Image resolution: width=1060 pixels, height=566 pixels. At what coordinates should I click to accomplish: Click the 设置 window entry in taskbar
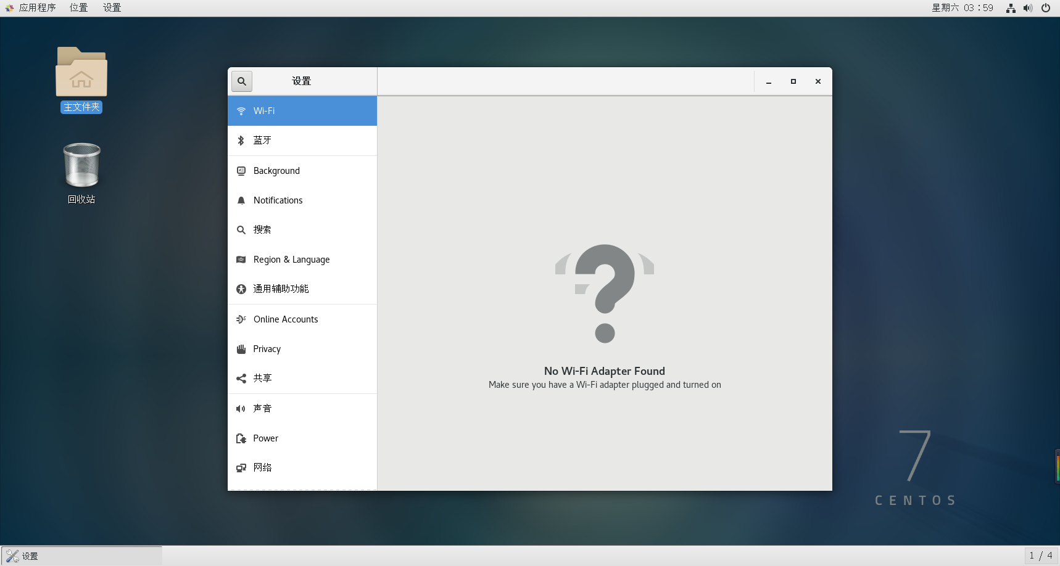(x=81, y=556)
